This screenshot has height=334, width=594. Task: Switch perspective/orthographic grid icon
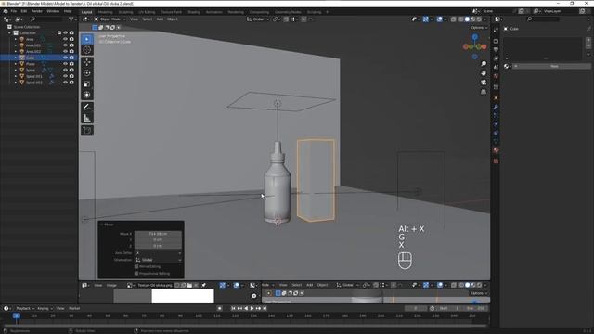coord(484,92)
